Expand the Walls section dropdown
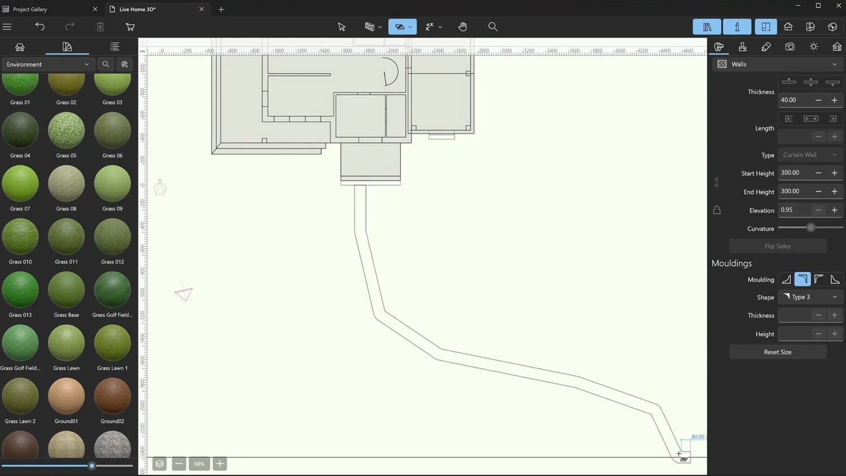Viewport: 846px width, 476px height. (x=777, y=64)
